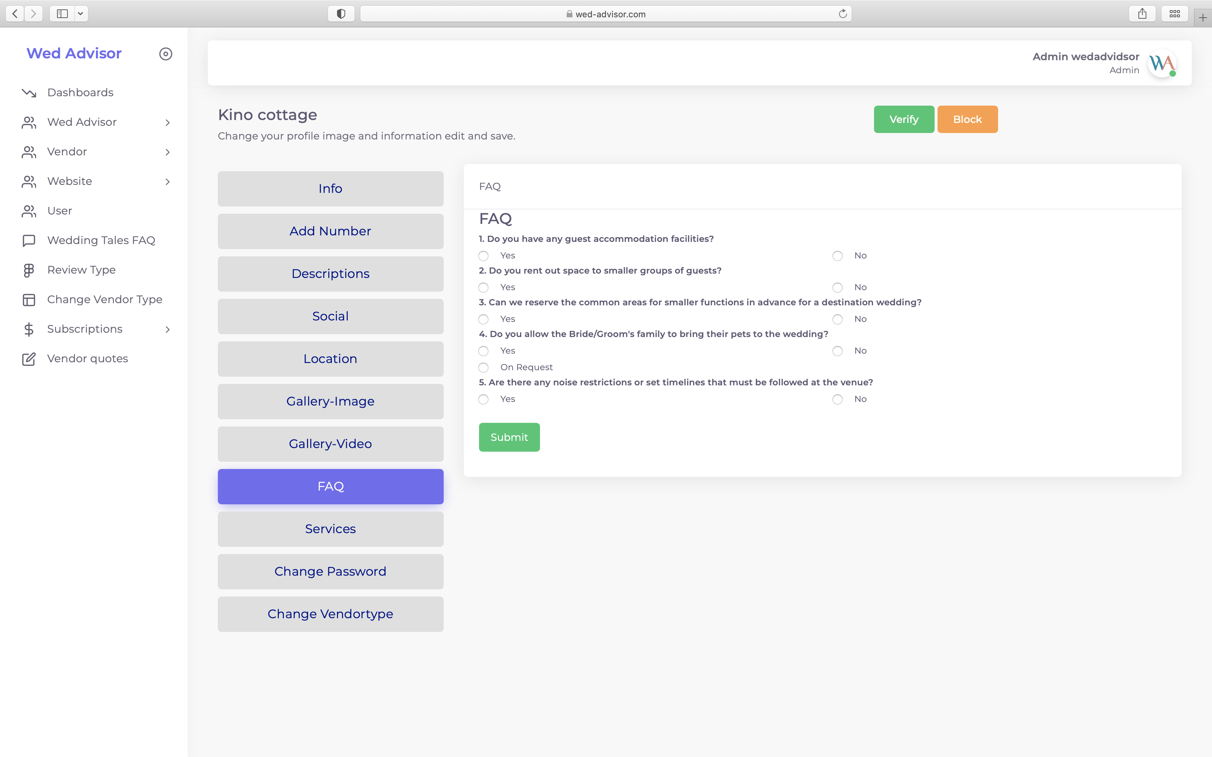Choose On Request for pets question
The image size is (1212, 757).
pyautogui.click(x=483, y=367)
